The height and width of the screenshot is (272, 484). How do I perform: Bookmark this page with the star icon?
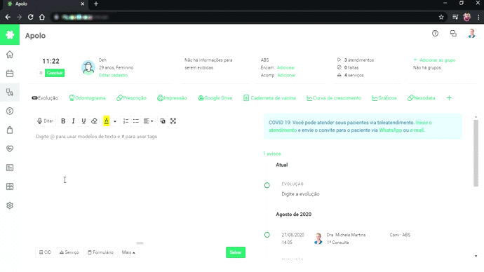441,17
